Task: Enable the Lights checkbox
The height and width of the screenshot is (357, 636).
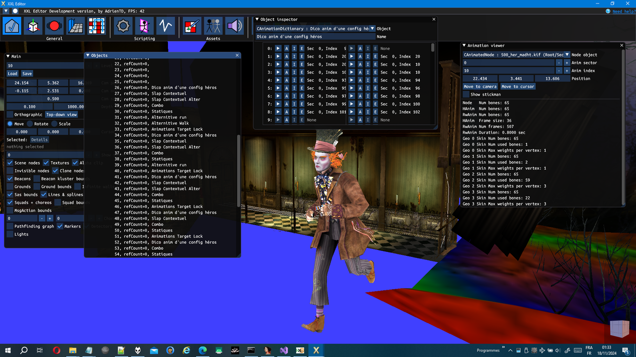Action: pos(10,234)
